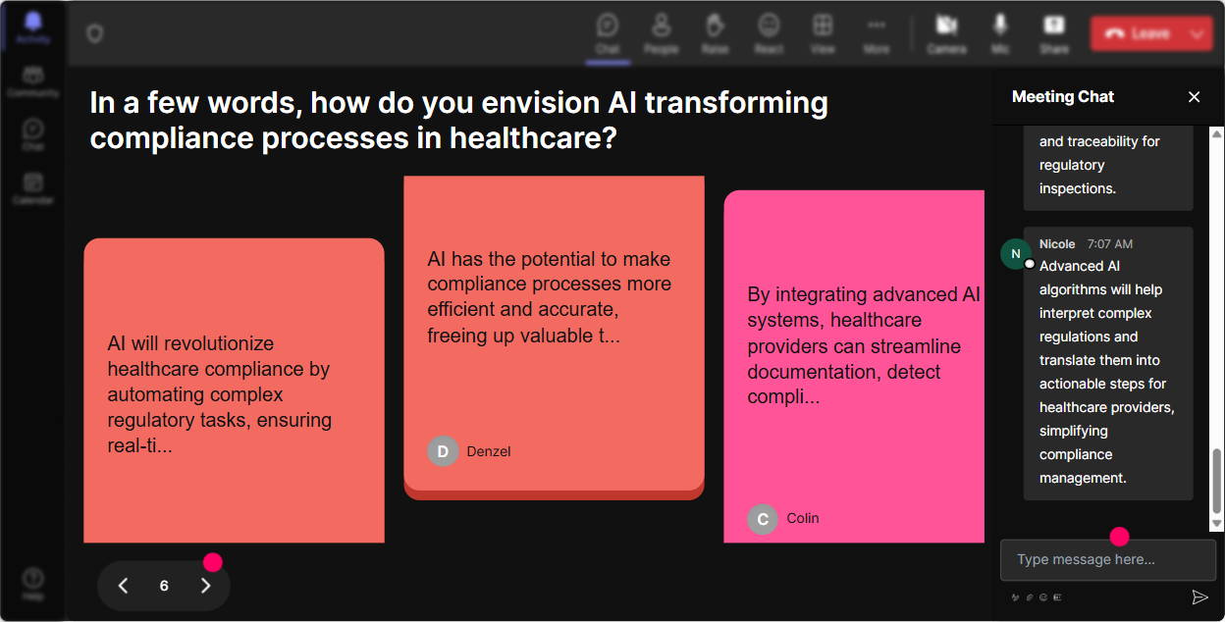Viewport: 1225px width, 622px height.
Task: Open Colin's response card
Action: (x=854, y=366)
